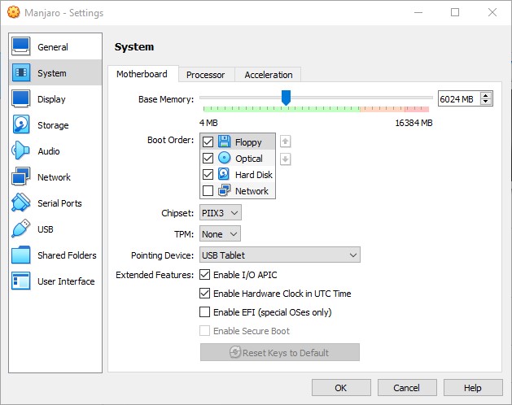Check Network in boot order
This screenshot has height=405, width=512.
tap(208, 190)
